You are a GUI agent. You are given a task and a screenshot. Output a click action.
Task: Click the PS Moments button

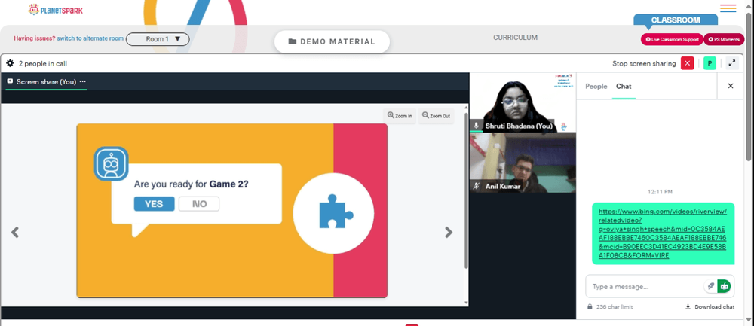tap(724, 39)
